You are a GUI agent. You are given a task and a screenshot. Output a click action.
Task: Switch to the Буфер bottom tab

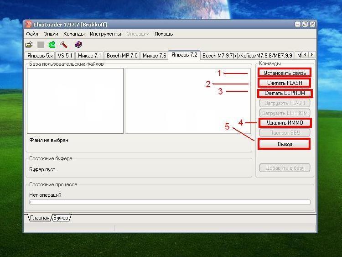(61, 218)
